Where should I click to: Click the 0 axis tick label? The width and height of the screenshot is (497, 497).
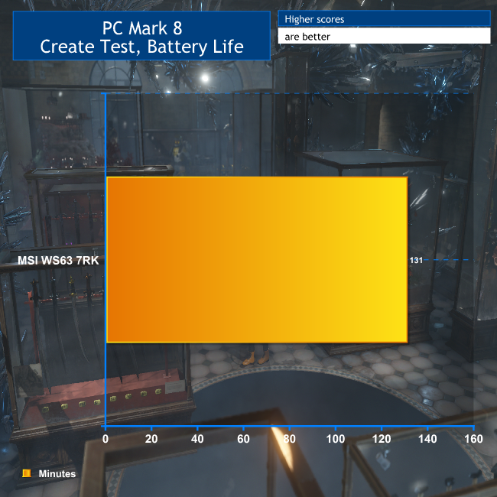tap(106, 439)
